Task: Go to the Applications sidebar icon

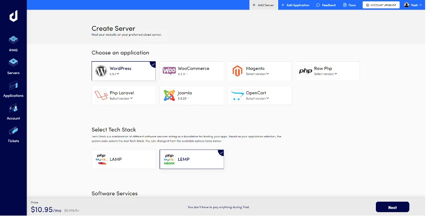Action: coord(13,86)
